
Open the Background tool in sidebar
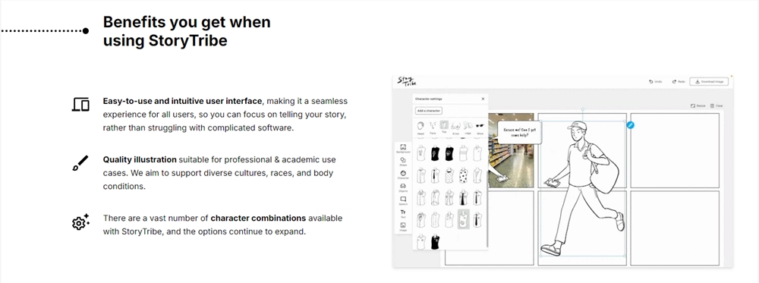[x=403, y=148]
